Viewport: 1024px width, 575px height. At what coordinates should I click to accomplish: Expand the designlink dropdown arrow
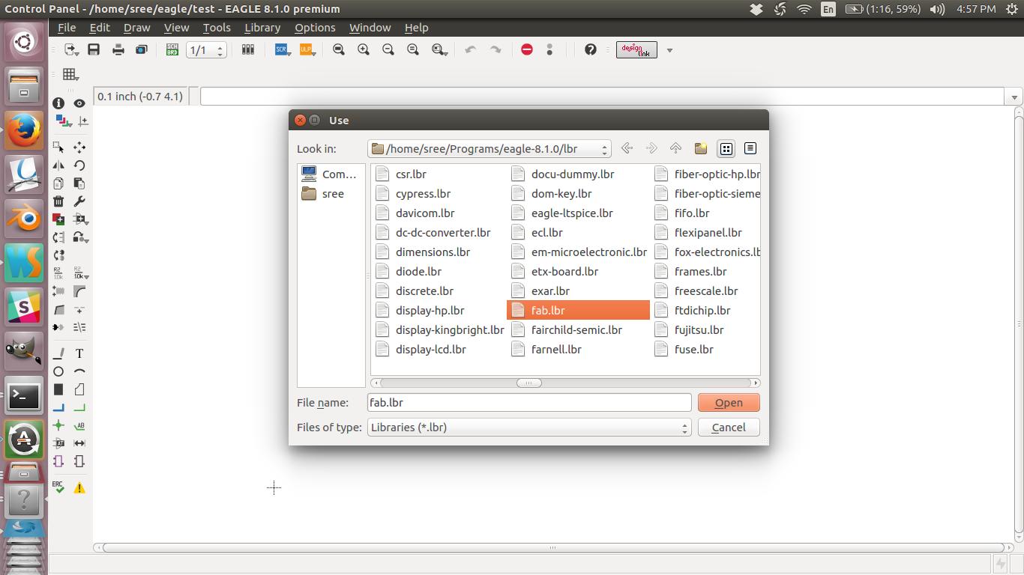669,50
